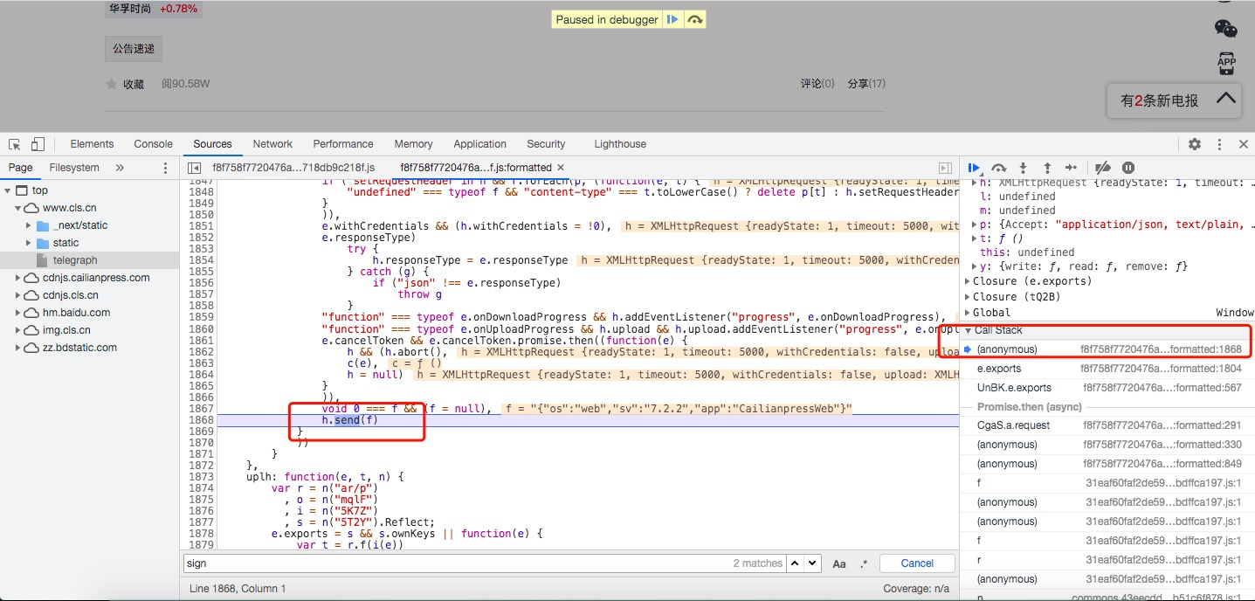Open navigator more options menu

click(x=166, y=168)
